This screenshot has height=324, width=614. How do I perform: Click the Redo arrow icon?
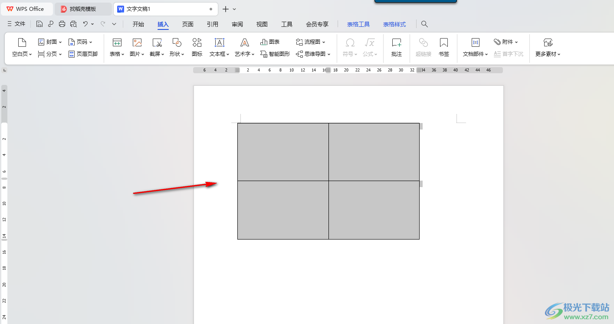click(x=103, y=24)
